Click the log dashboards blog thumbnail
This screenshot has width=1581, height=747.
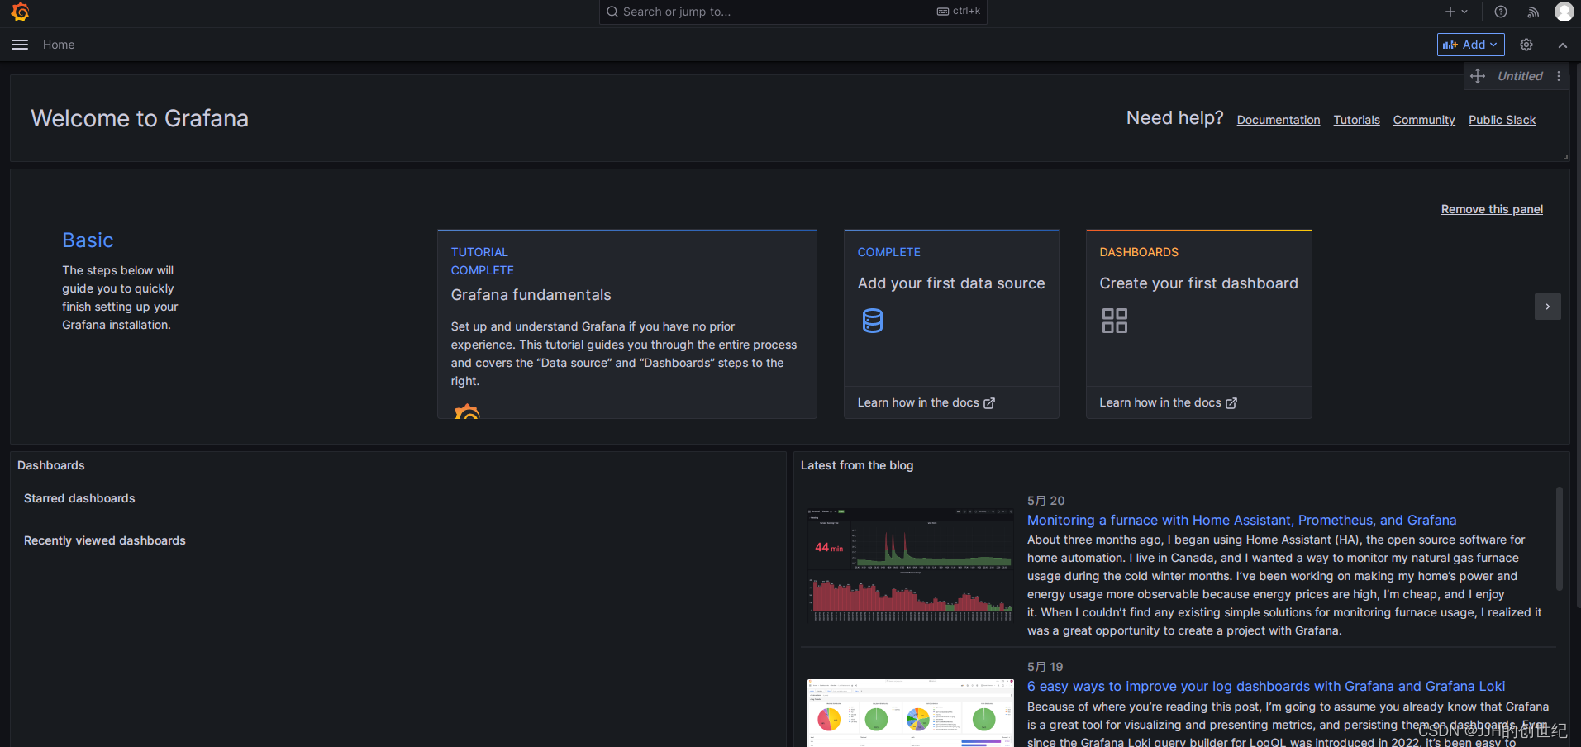coord(910,713)
